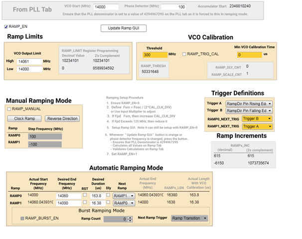The width and height of the screenshot is (302, 239).
Task: Edit the VCO Start (MHz) field
Action: 106,7
